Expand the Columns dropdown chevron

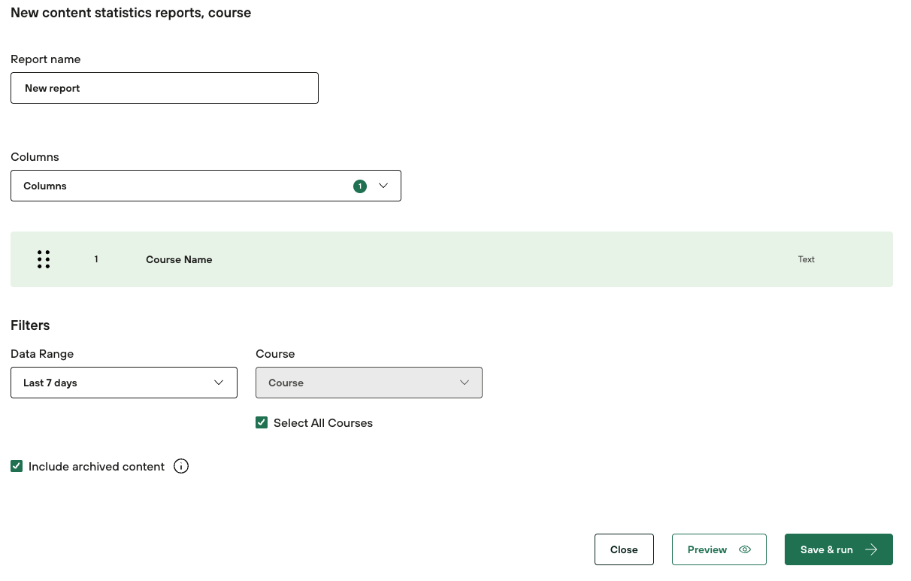click(x=383, y=186)
